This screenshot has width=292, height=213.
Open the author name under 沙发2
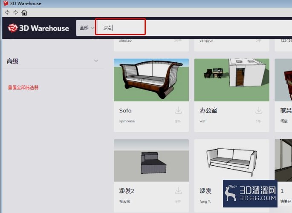(124, 201)
